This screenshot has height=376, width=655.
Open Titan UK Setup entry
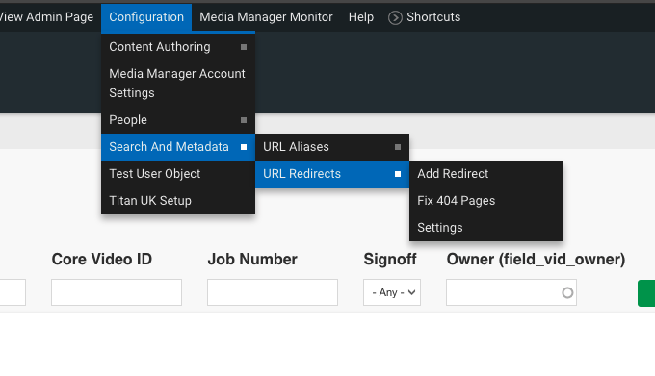click(178, 201)
